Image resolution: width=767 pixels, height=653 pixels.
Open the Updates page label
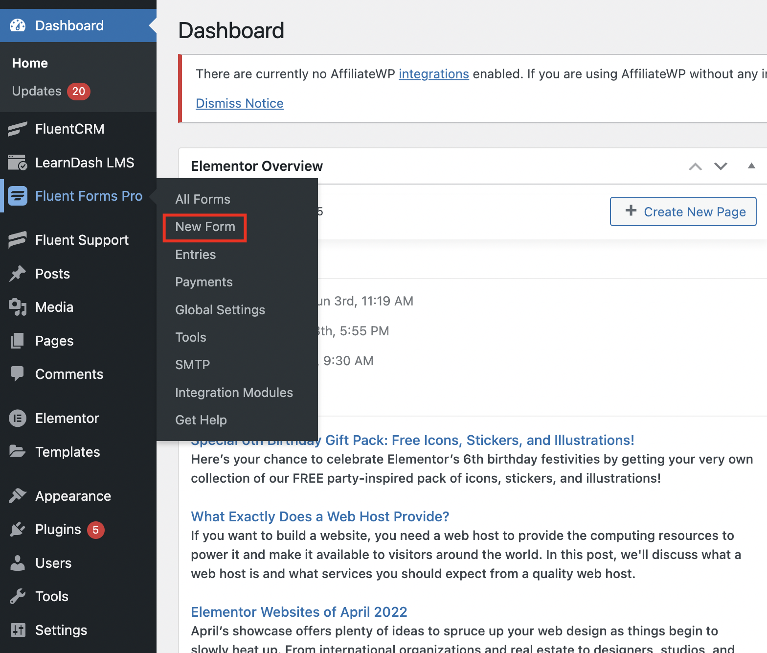pos(37,91)
